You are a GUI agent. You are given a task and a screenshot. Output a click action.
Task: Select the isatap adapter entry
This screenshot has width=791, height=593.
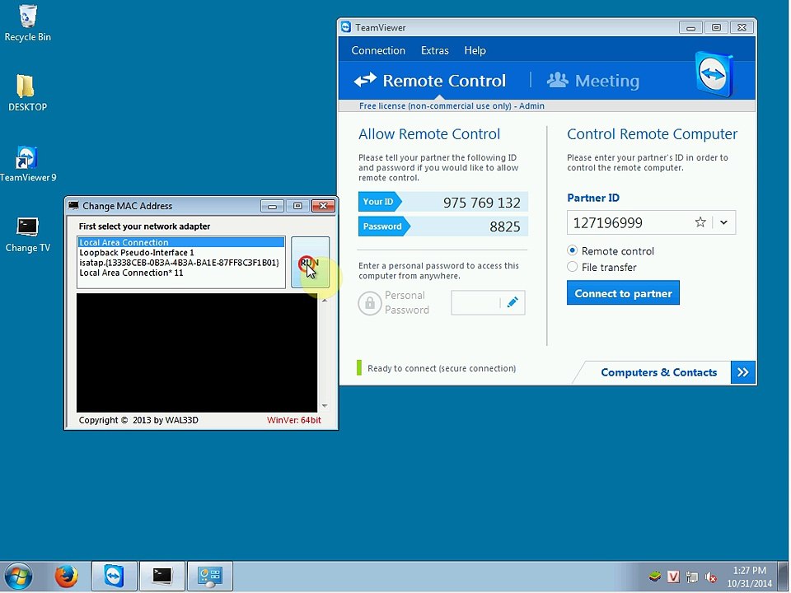[181, 263]
